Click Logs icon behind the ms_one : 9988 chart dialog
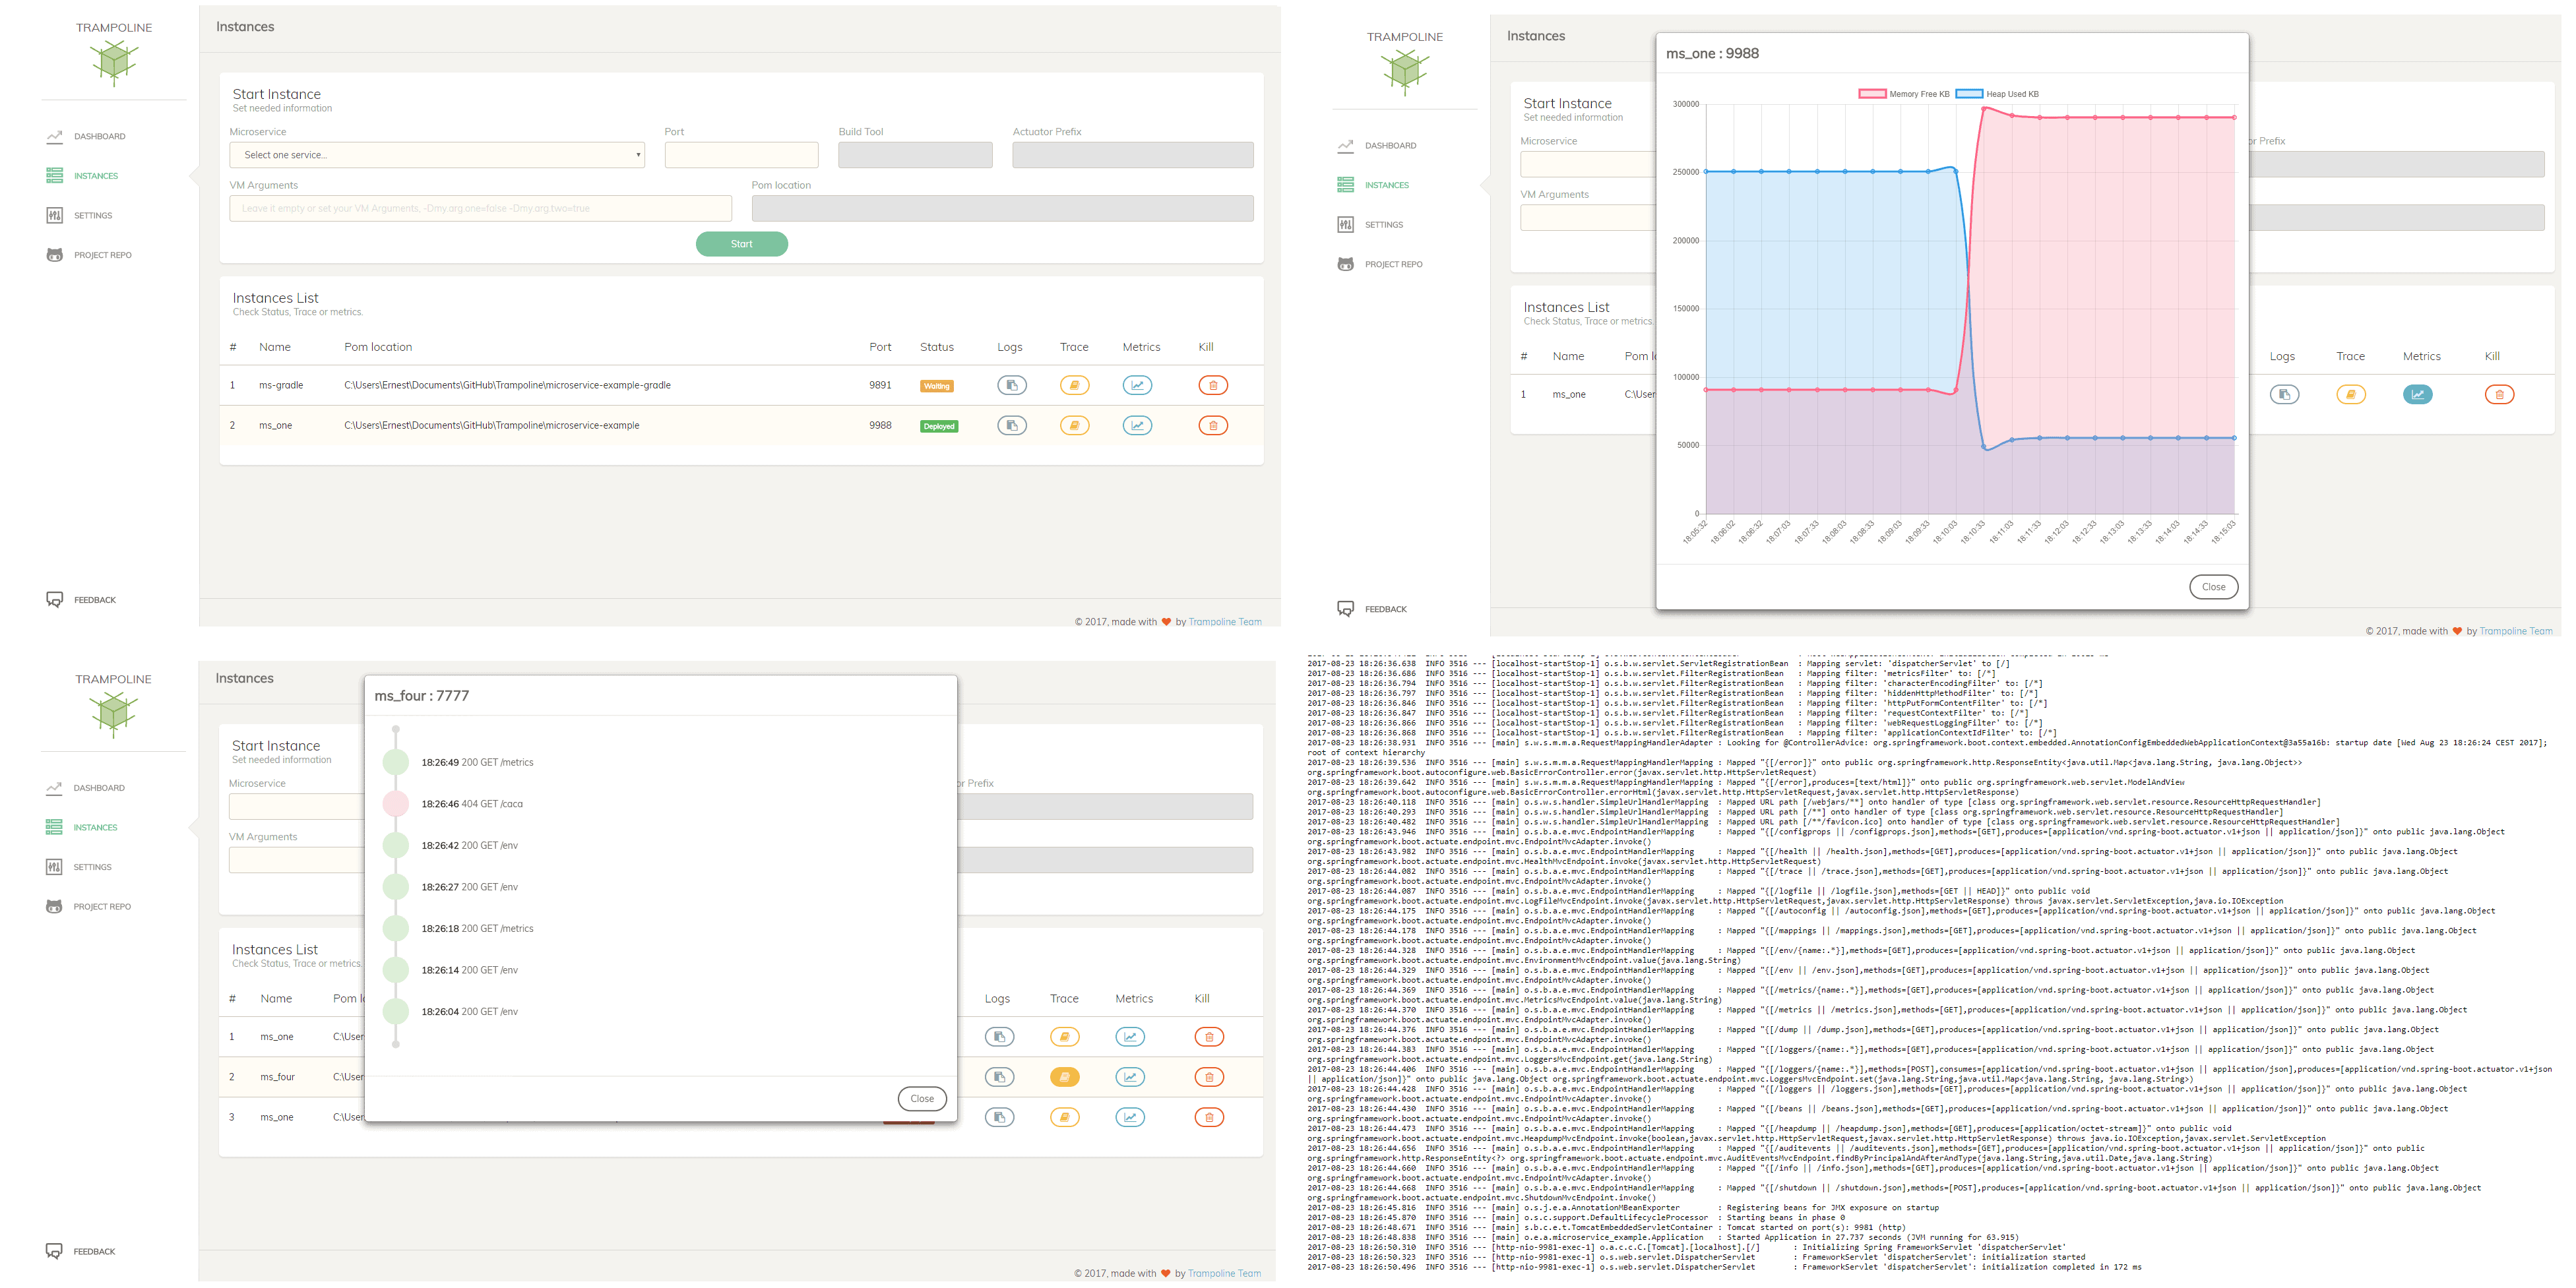 [2284, 394]
